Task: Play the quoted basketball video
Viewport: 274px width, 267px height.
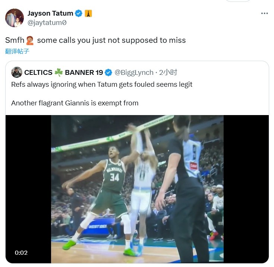Action: [x=137, y=189]
